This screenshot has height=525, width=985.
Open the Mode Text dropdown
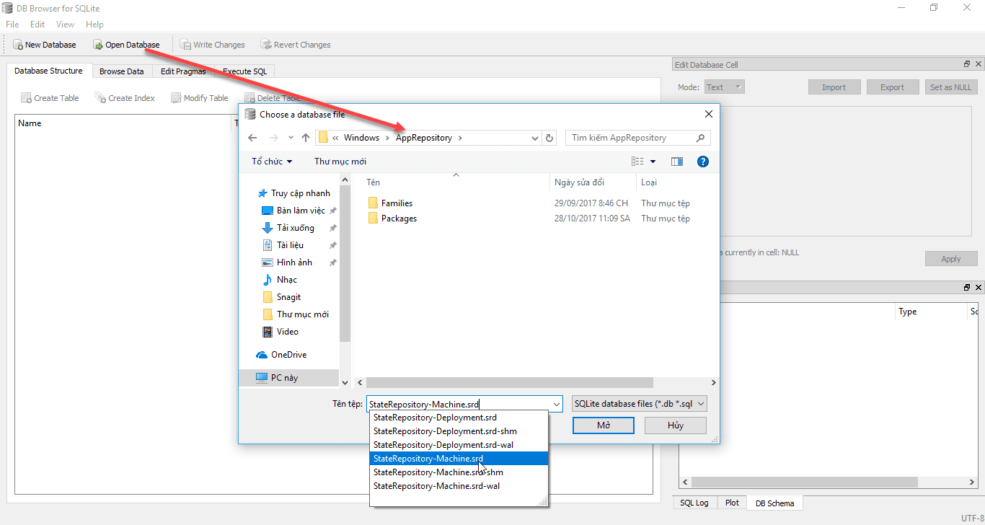click(x=724, y=87)
